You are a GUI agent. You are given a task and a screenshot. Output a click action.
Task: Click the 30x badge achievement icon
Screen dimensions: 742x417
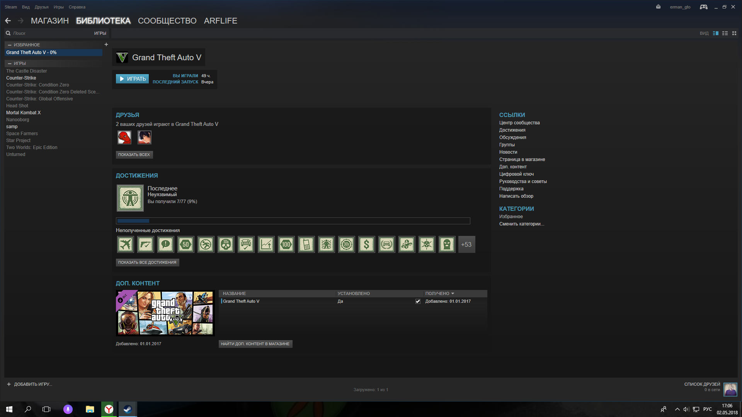click(347, 244)
